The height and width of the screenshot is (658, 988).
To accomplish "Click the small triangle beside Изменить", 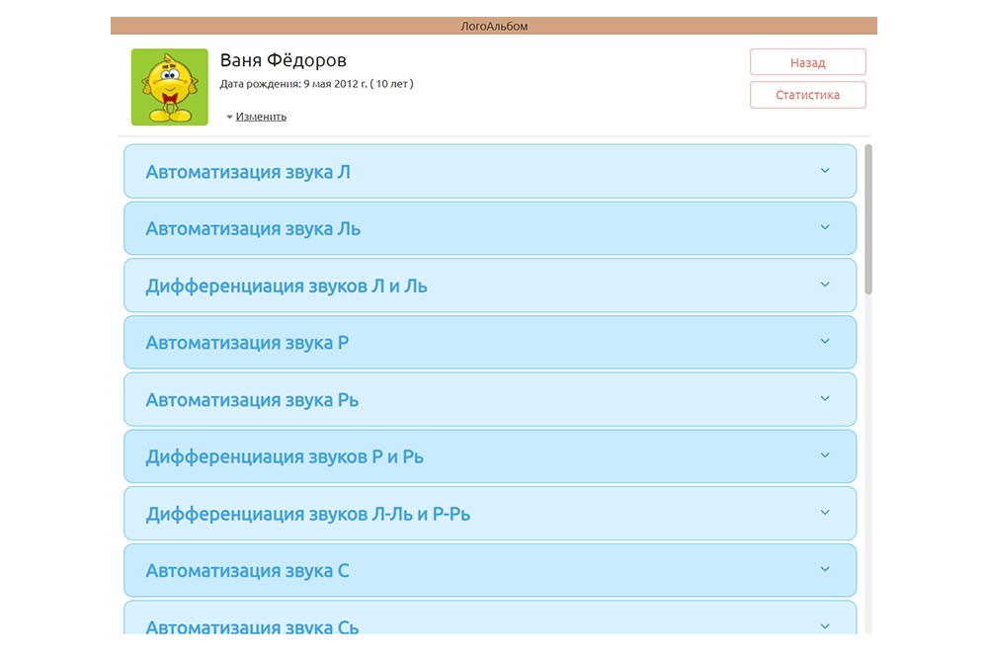I will pyautogui.click(x=229, y=117).
